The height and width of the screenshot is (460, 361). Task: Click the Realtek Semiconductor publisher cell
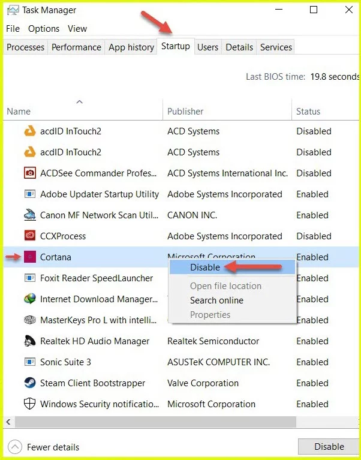213,341
